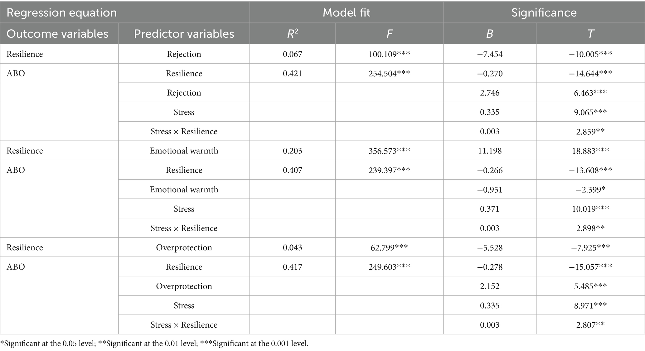Click the "Predictor variables" column header
645x351 pixels.
[184, 34]
